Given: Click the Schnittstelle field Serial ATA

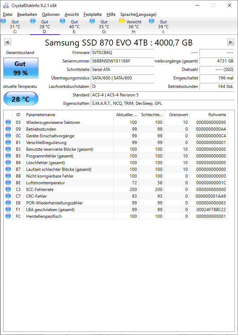Looking at the screenshot, I should [x=123, y=70].
